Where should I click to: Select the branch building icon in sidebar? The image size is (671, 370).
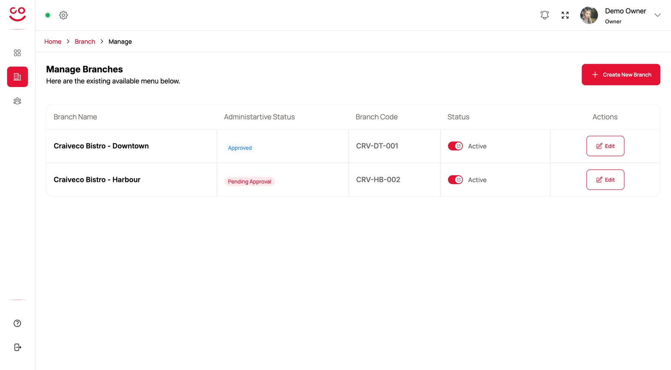(x=18, y=77)
